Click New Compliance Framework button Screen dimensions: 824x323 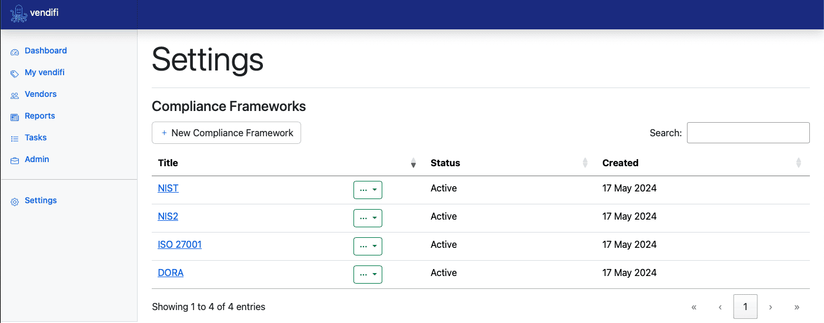[226, 133]
